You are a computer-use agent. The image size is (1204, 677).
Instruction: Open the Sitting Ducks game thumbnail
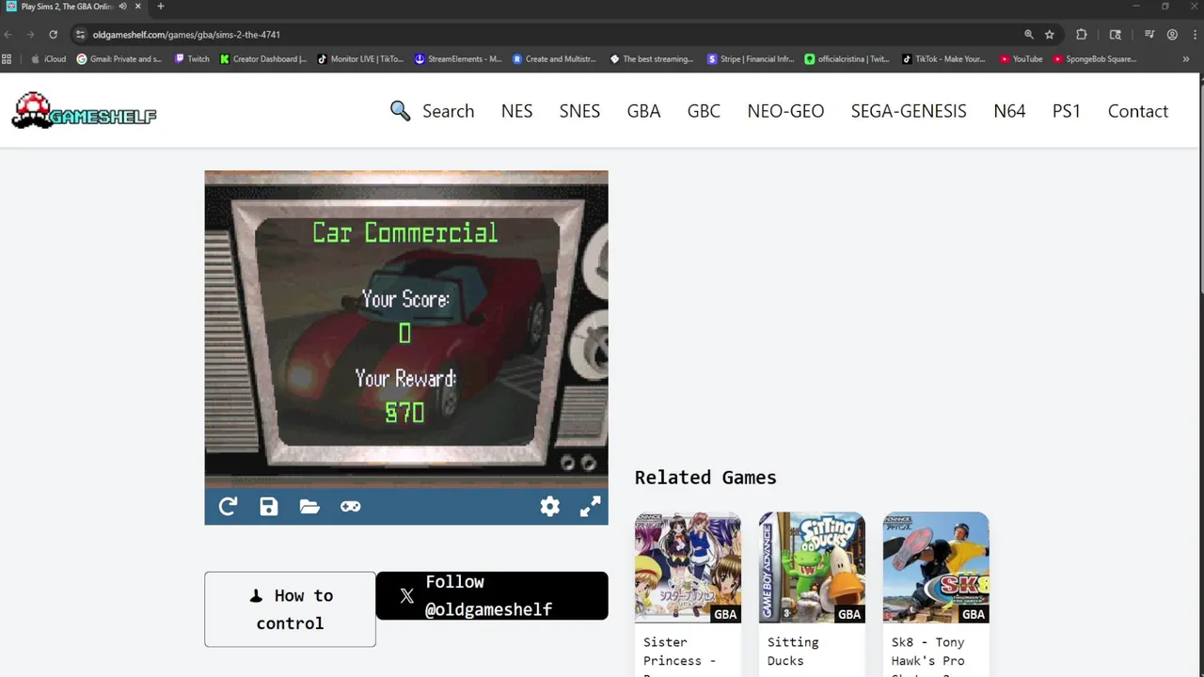tap(812, 567)
